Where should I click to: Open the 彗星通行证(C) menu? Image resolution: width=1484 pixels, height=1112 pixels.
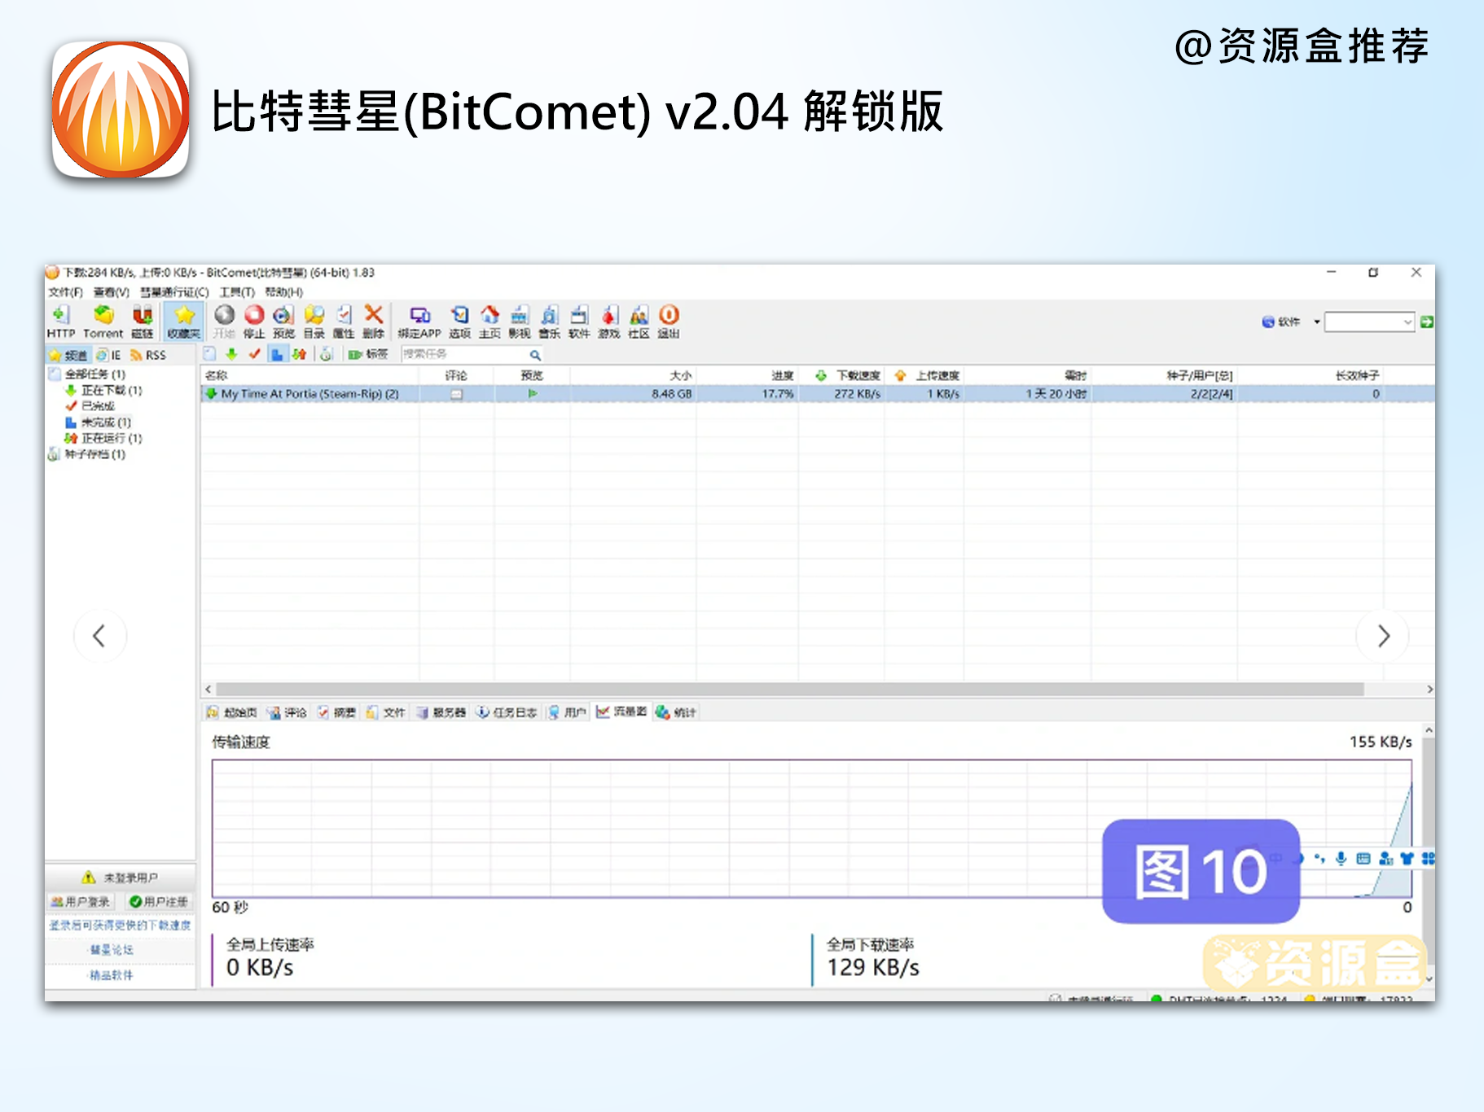[x=174, y=292]
